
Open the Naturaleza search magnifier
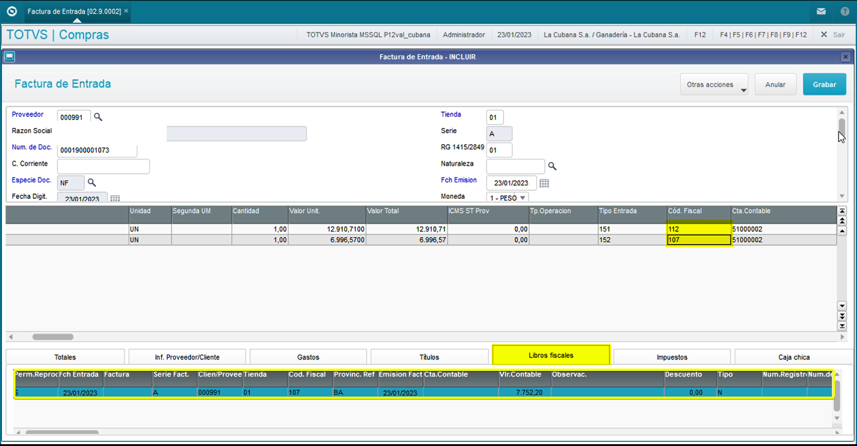click(x=552, y=166)
